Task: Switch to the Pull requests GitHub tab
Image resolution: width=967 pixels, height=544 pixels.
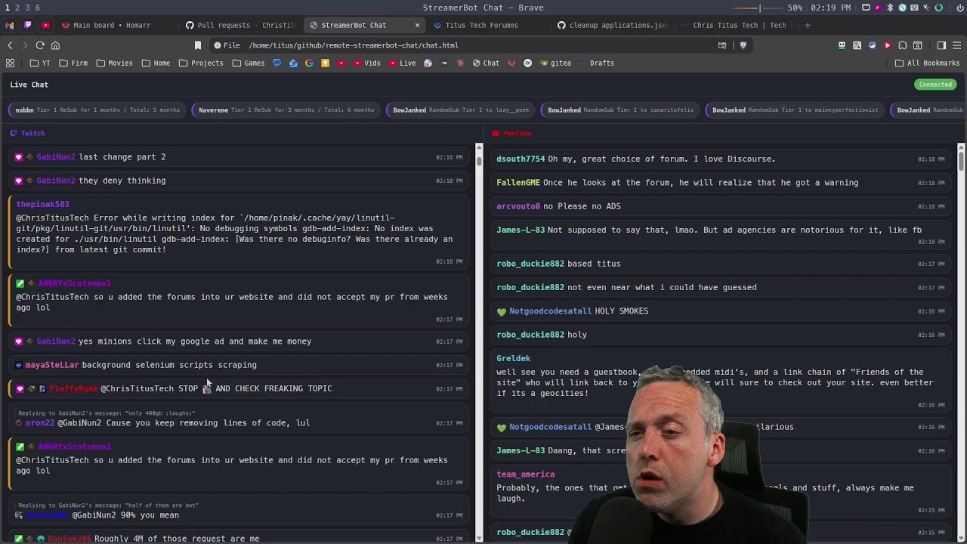Action: point(242,25)
